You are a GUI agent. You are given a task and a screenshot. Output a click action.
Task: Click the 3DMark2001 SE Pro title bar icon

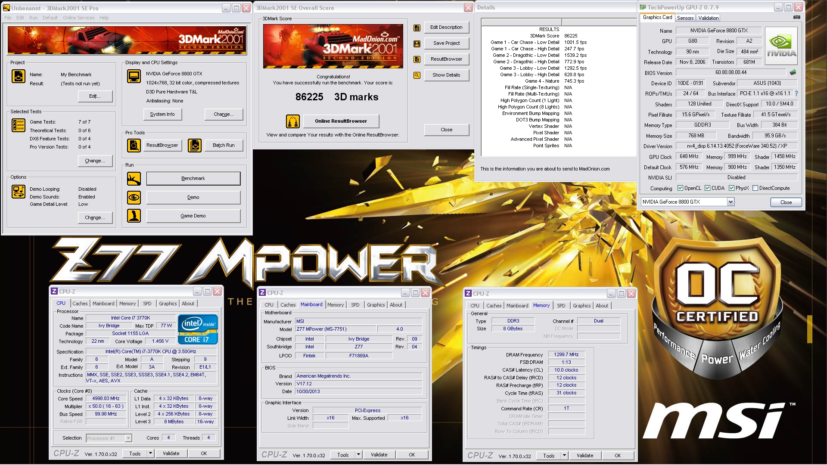point(6,8)
